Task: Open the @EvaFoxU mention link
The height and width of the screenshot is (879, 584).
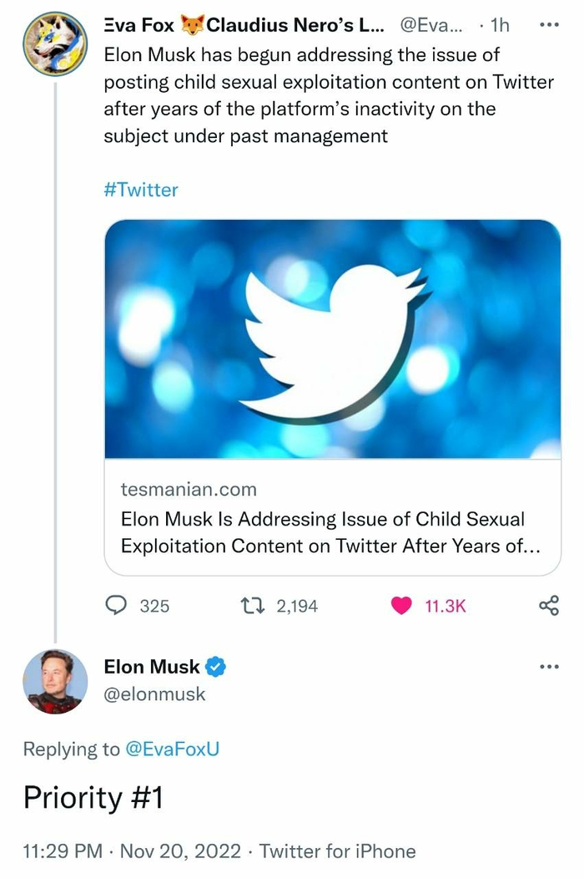Action: coord(172,749)
